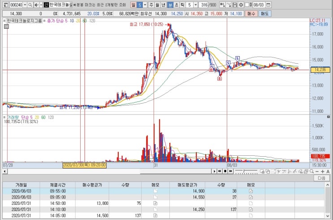Click the 'A' auto-fit icon in bottom toolbar
Viewport: 333px width, 220px height.
pos(328,172)
